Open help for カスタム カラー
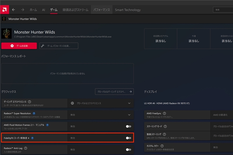Image resolution: width=233 pixels, height=155 pixels. 162,146
